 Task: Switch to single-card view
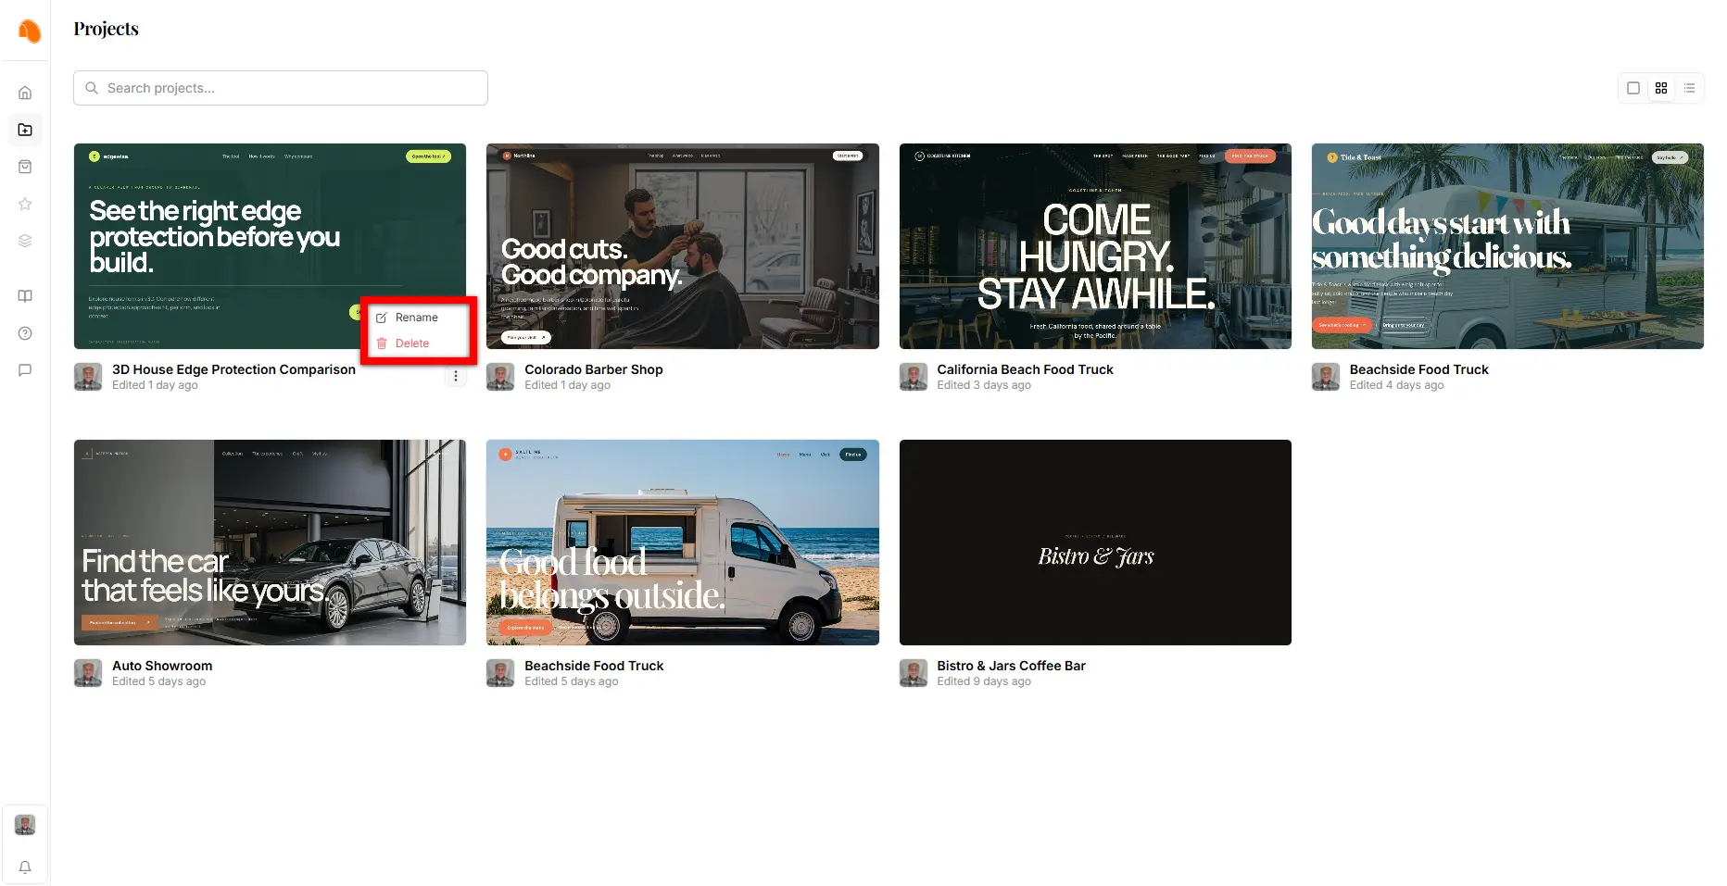(1633, 88)
